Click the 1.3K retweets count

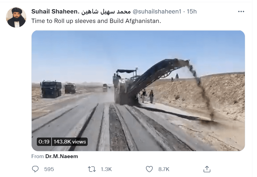(106, 169)
